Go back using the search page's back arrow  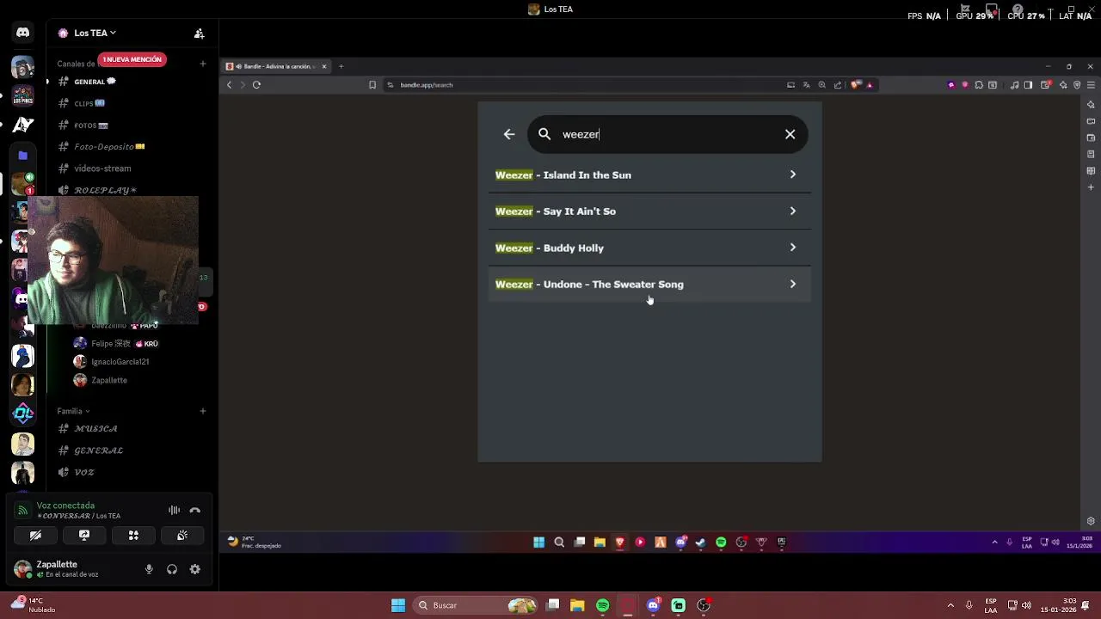pos(509,134)
